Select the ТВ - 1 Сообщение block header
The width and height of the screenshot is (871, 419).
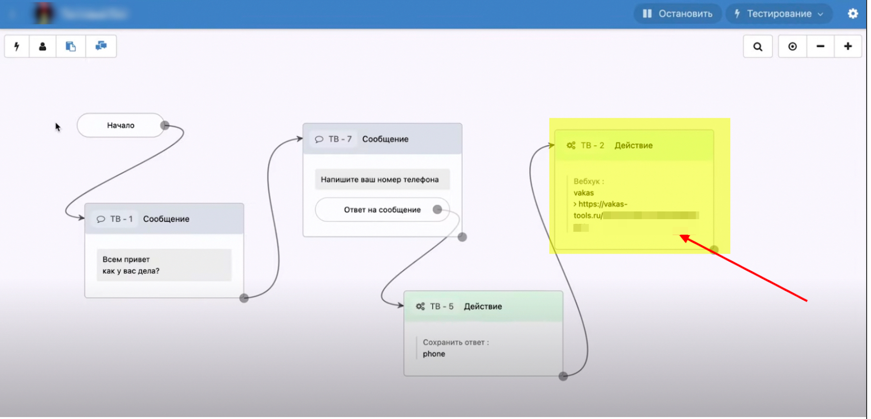(x=164, y=219)
